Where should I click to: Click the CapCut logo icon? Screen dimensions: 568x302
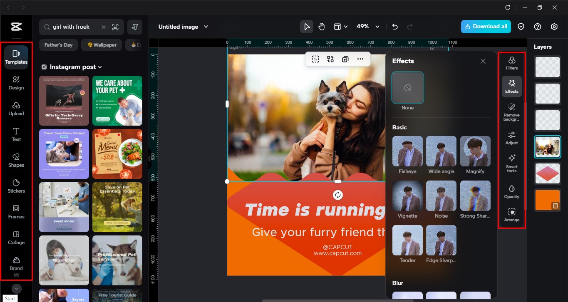[x=16, y=27]
